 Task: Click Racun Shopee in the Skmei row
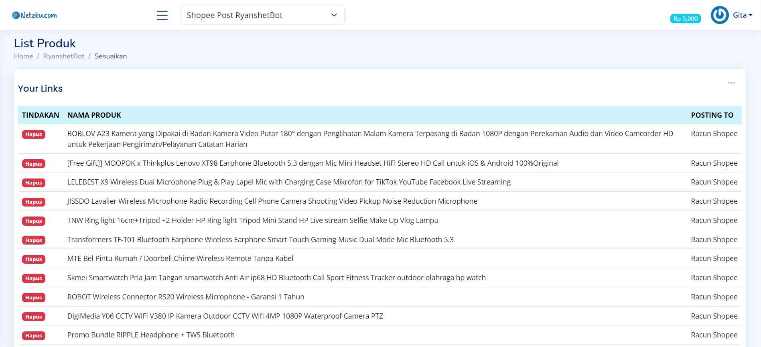pos(714,277)
